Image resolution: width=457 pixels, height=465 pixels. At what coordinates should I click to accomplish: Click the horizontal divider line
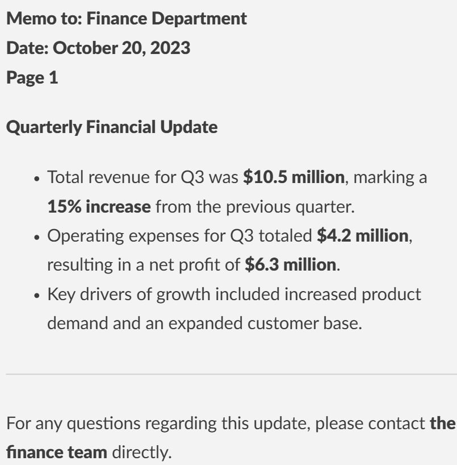pyautogui.click(x=231, y=374)
